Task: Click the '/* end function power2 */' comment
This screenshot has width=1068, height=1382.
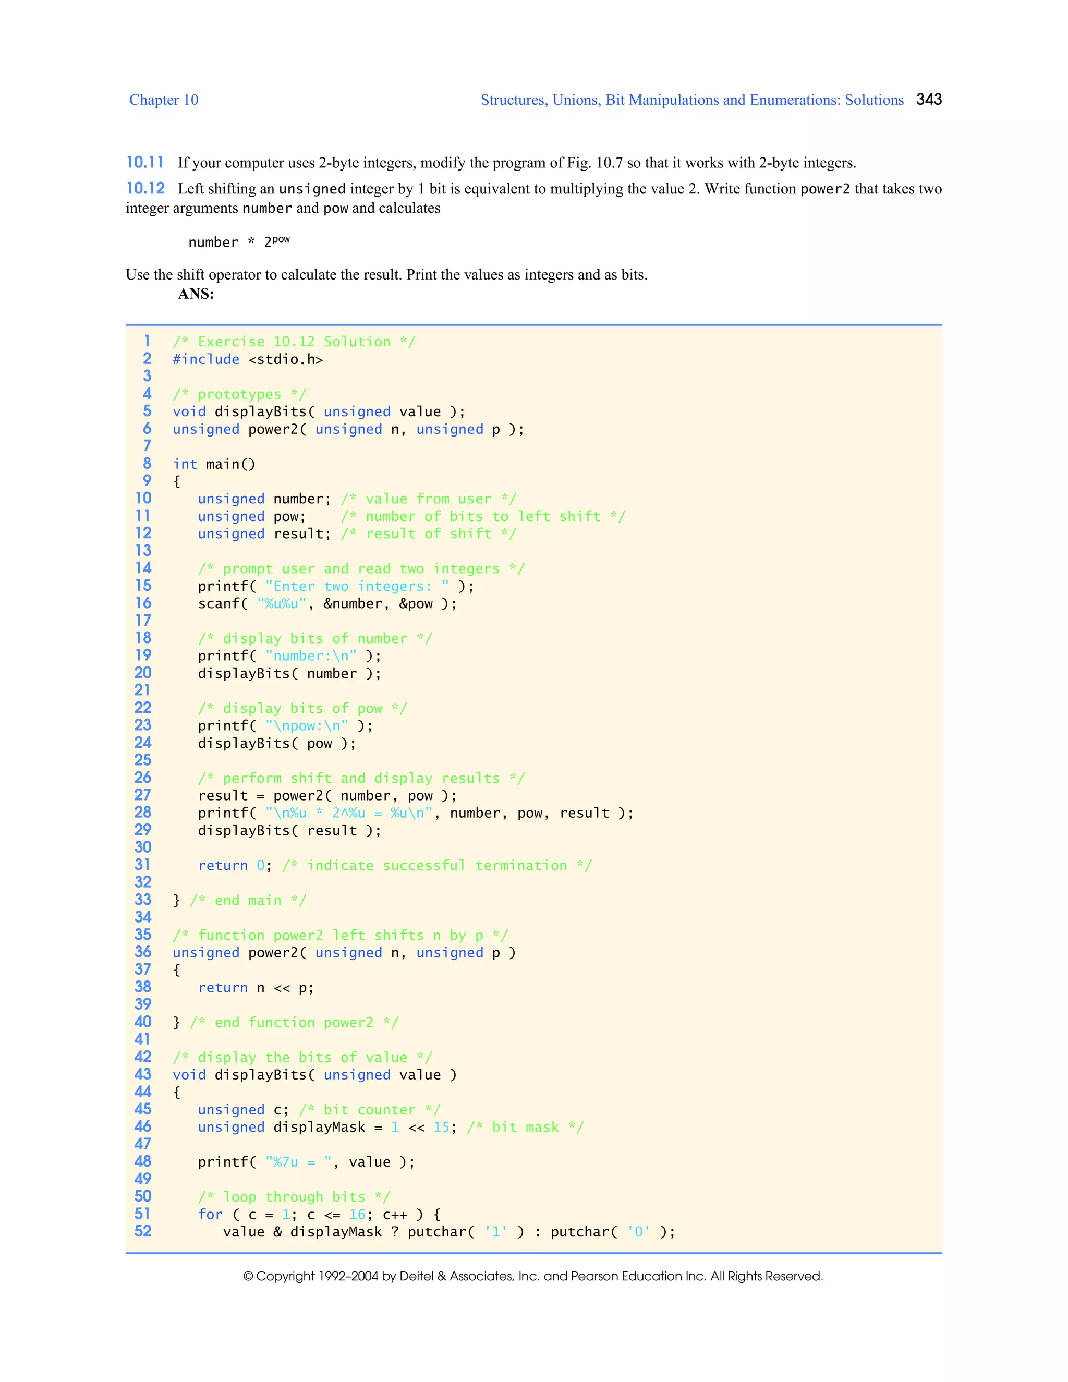Action: point(294,1023)
